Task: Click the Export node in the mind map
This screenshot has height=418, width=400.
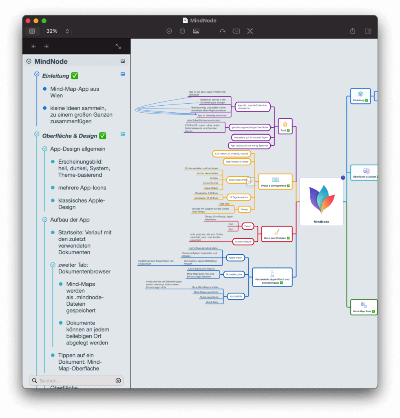Action: [248, 225]
